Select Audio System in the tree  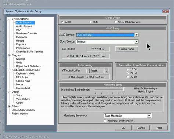click(25, 22)
